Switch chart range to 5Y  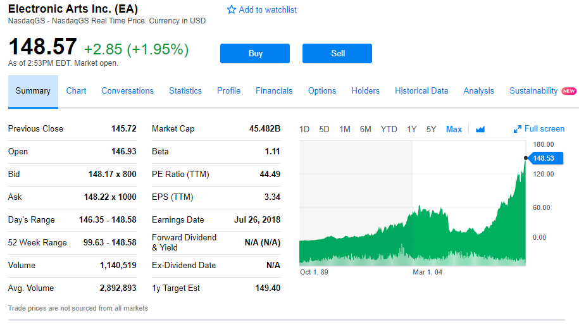pos(432,129)
